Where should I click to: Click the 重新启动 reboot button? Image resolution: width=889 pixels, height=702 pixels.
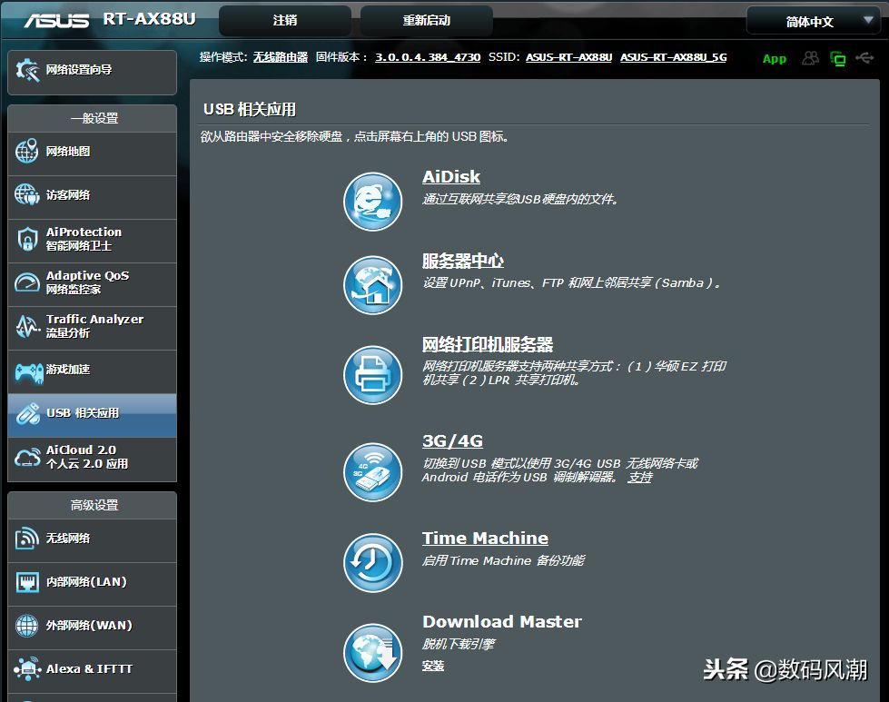click(x=427, y=20)
